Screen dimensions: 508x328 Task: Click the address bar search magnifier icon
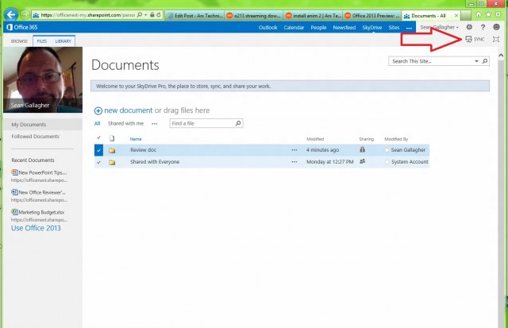[140, 15]
